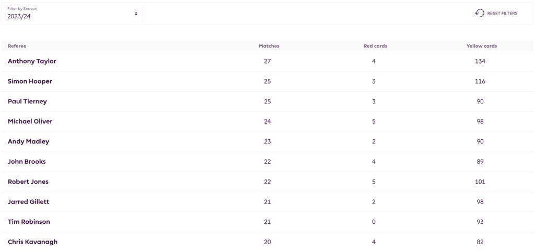Click on Andy Madley's name
535x252 pixels.
(28, 141)
